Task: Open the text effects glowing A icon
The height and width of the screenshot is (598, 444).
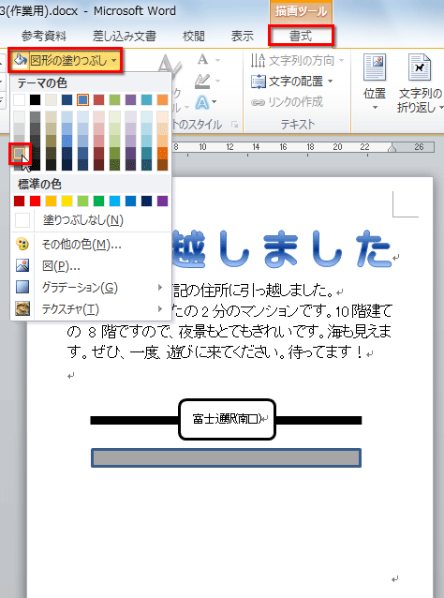Action: pos(202,102)
